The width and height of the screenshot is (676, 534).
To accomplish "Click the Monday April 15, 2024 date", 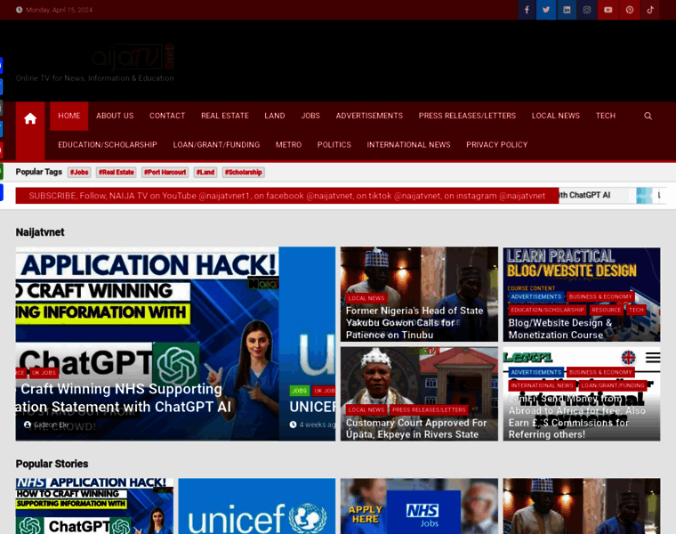I will (x=59, y=10).
